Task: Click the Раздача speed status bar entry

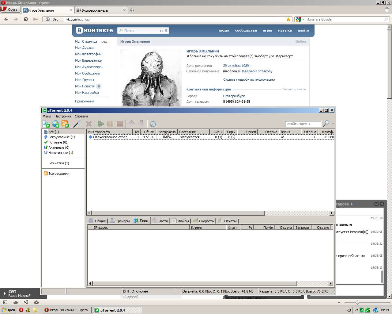Action: [295, 291]
